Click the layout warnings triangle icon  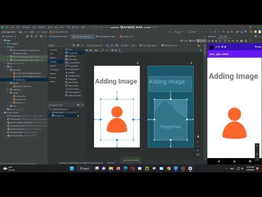199,45
